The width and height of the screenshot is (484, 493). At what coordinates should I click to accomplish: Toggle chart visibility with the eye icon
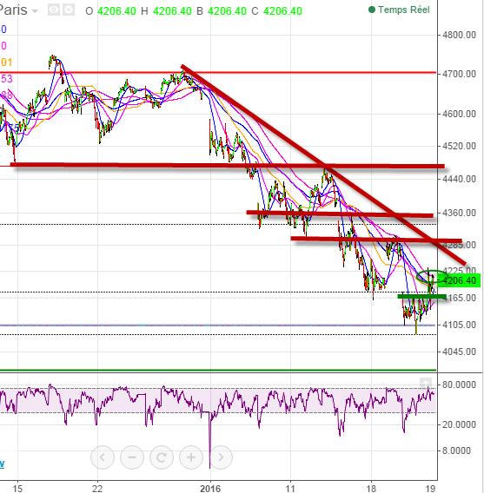coord(54,10)
